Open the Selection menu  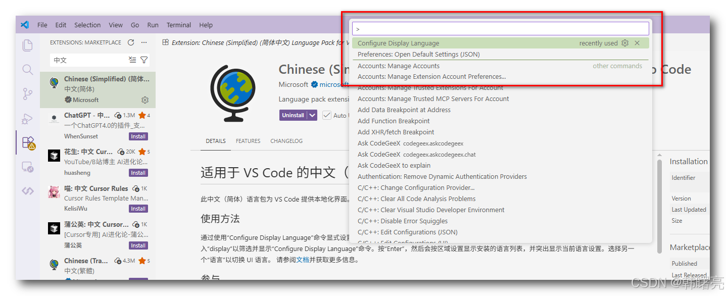pos(87,25)
